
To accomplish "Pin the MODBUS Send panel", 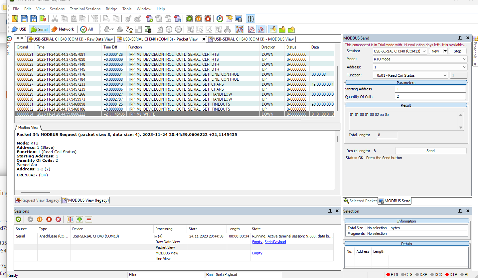I will point(460,38).
